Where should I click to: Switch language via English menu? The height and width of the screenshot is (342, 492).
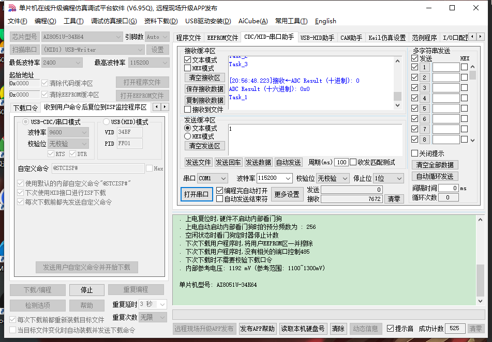click(x=325, y=21)
